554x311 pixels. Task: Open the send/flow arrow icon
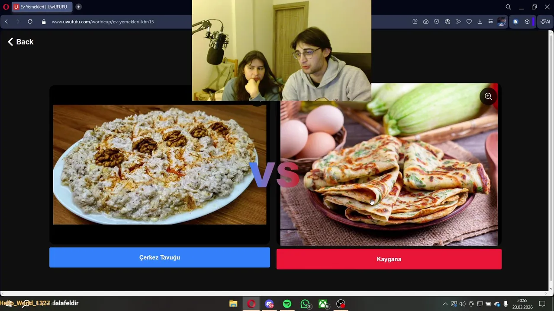[x=458, y=22]
